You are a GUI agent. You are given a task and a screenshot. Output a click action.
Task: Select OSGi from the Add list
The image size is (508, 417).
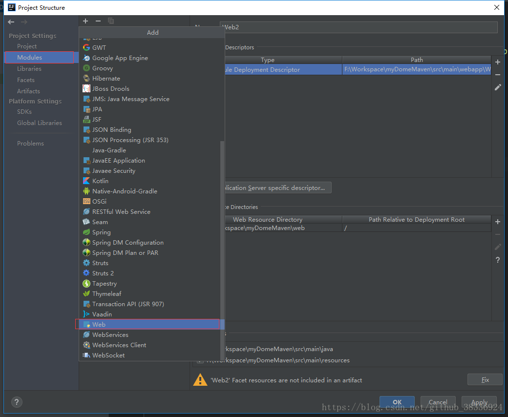click(x=149, y=201)
